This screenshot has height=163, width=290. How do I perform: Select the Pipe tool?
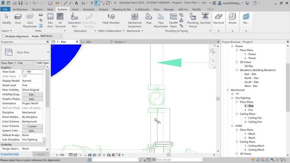tap(149, 19)
